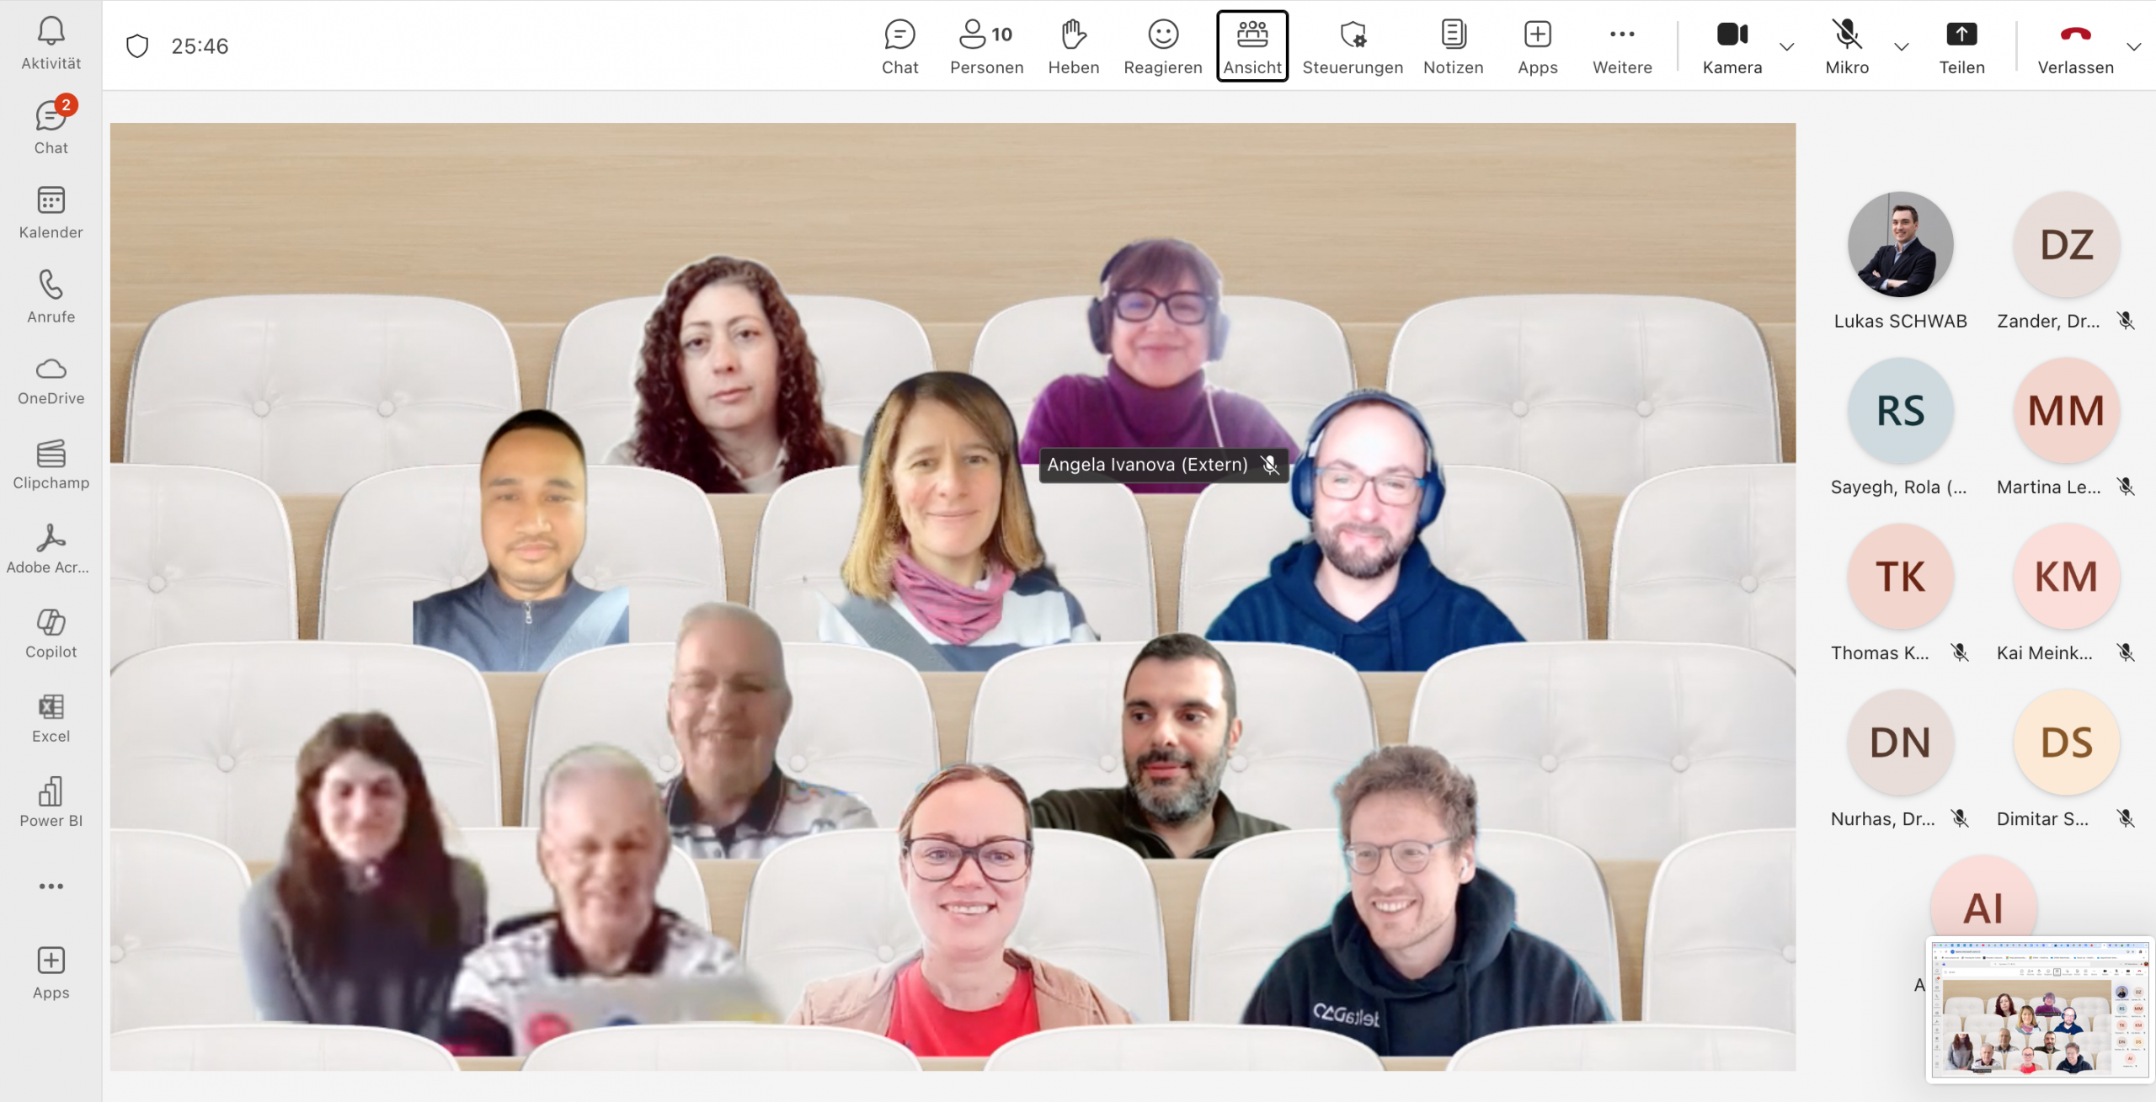The height and width of the screenshot is (1102, 2156).
Task: Expand the Mikro options dropdown arrow
Action: pos(1901,46)
